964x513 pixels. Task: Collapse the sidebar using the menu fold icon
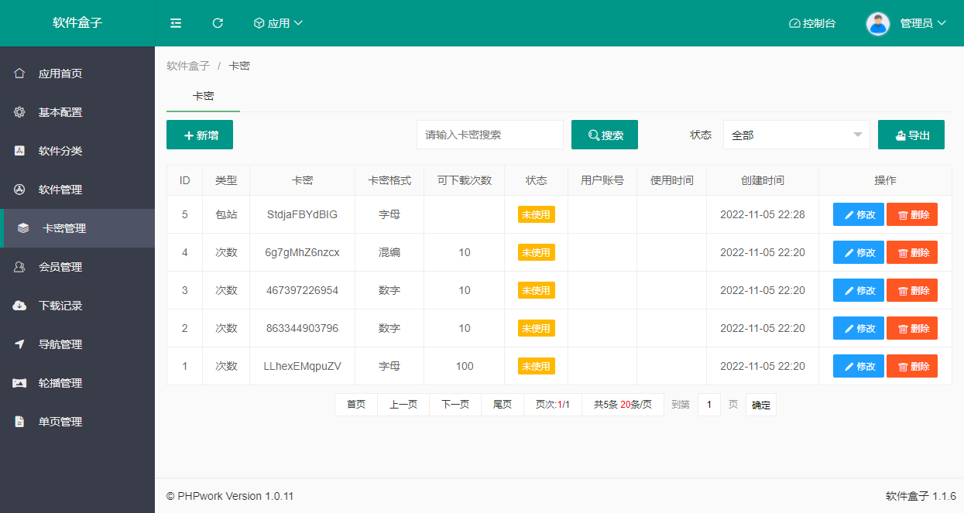click(176, 23)
